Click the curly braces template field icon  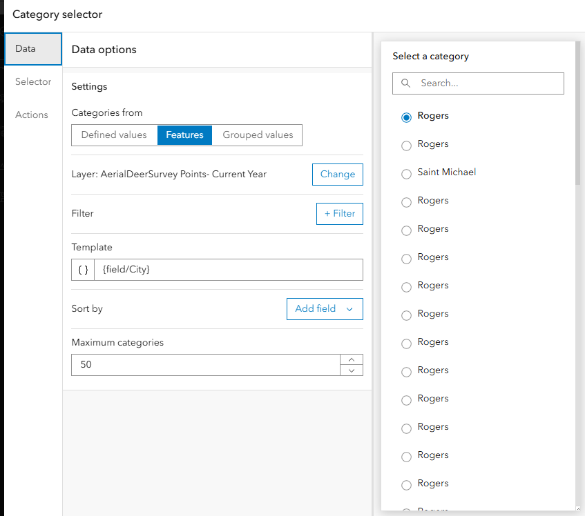(83, 270)
